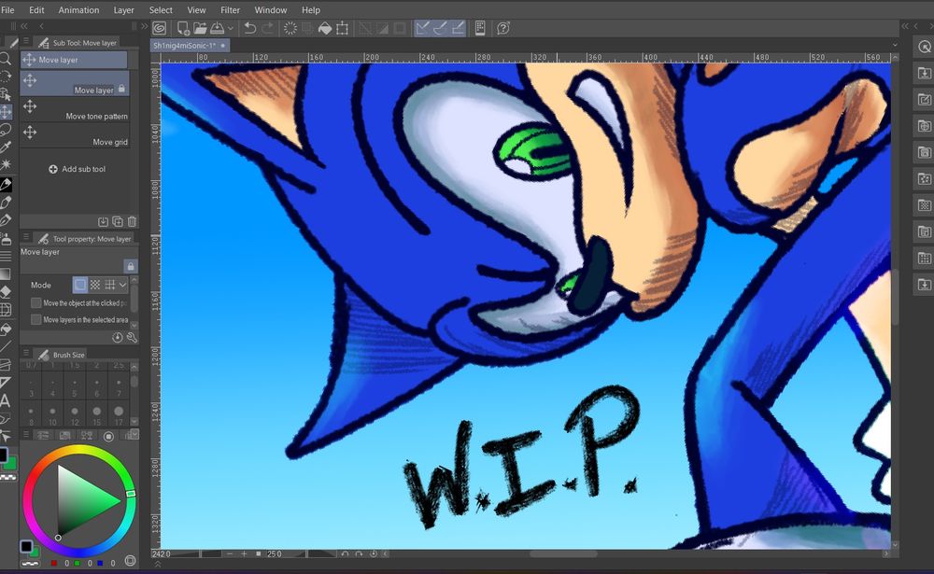
Task: Select the Auto select magic wand tool
Action: tap(5, 165)
